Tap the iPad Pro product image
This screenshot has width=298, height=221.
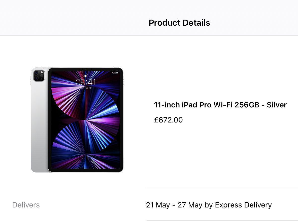77,120
